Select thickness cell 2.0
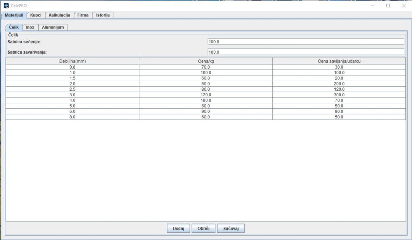Viewport: 412px width, 240px height. coord(72,84)
